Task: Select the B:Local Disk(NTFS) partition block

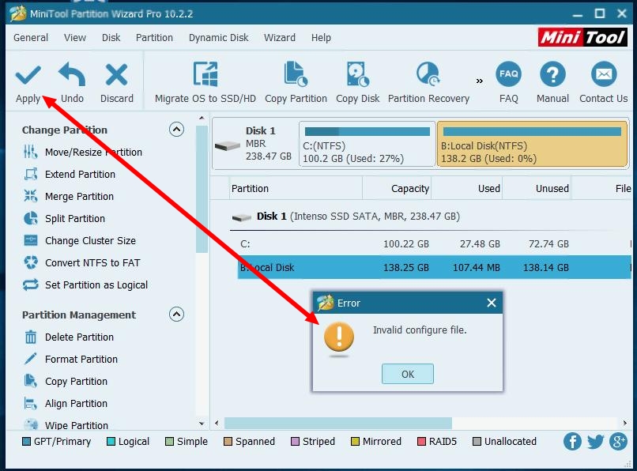Action: (532, 144)
